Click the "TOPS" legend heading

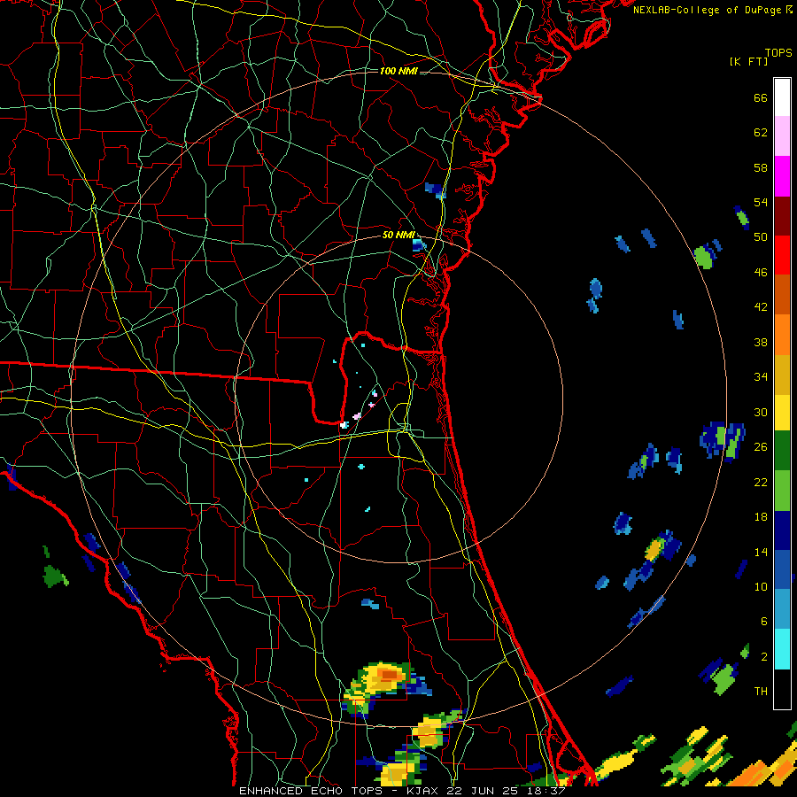pos(778,53)
